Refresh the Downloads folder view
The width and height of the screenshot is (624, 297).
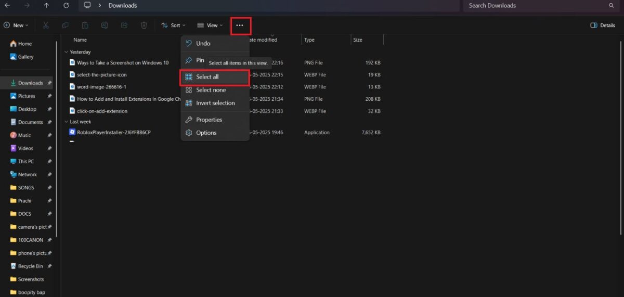(66, 6)
